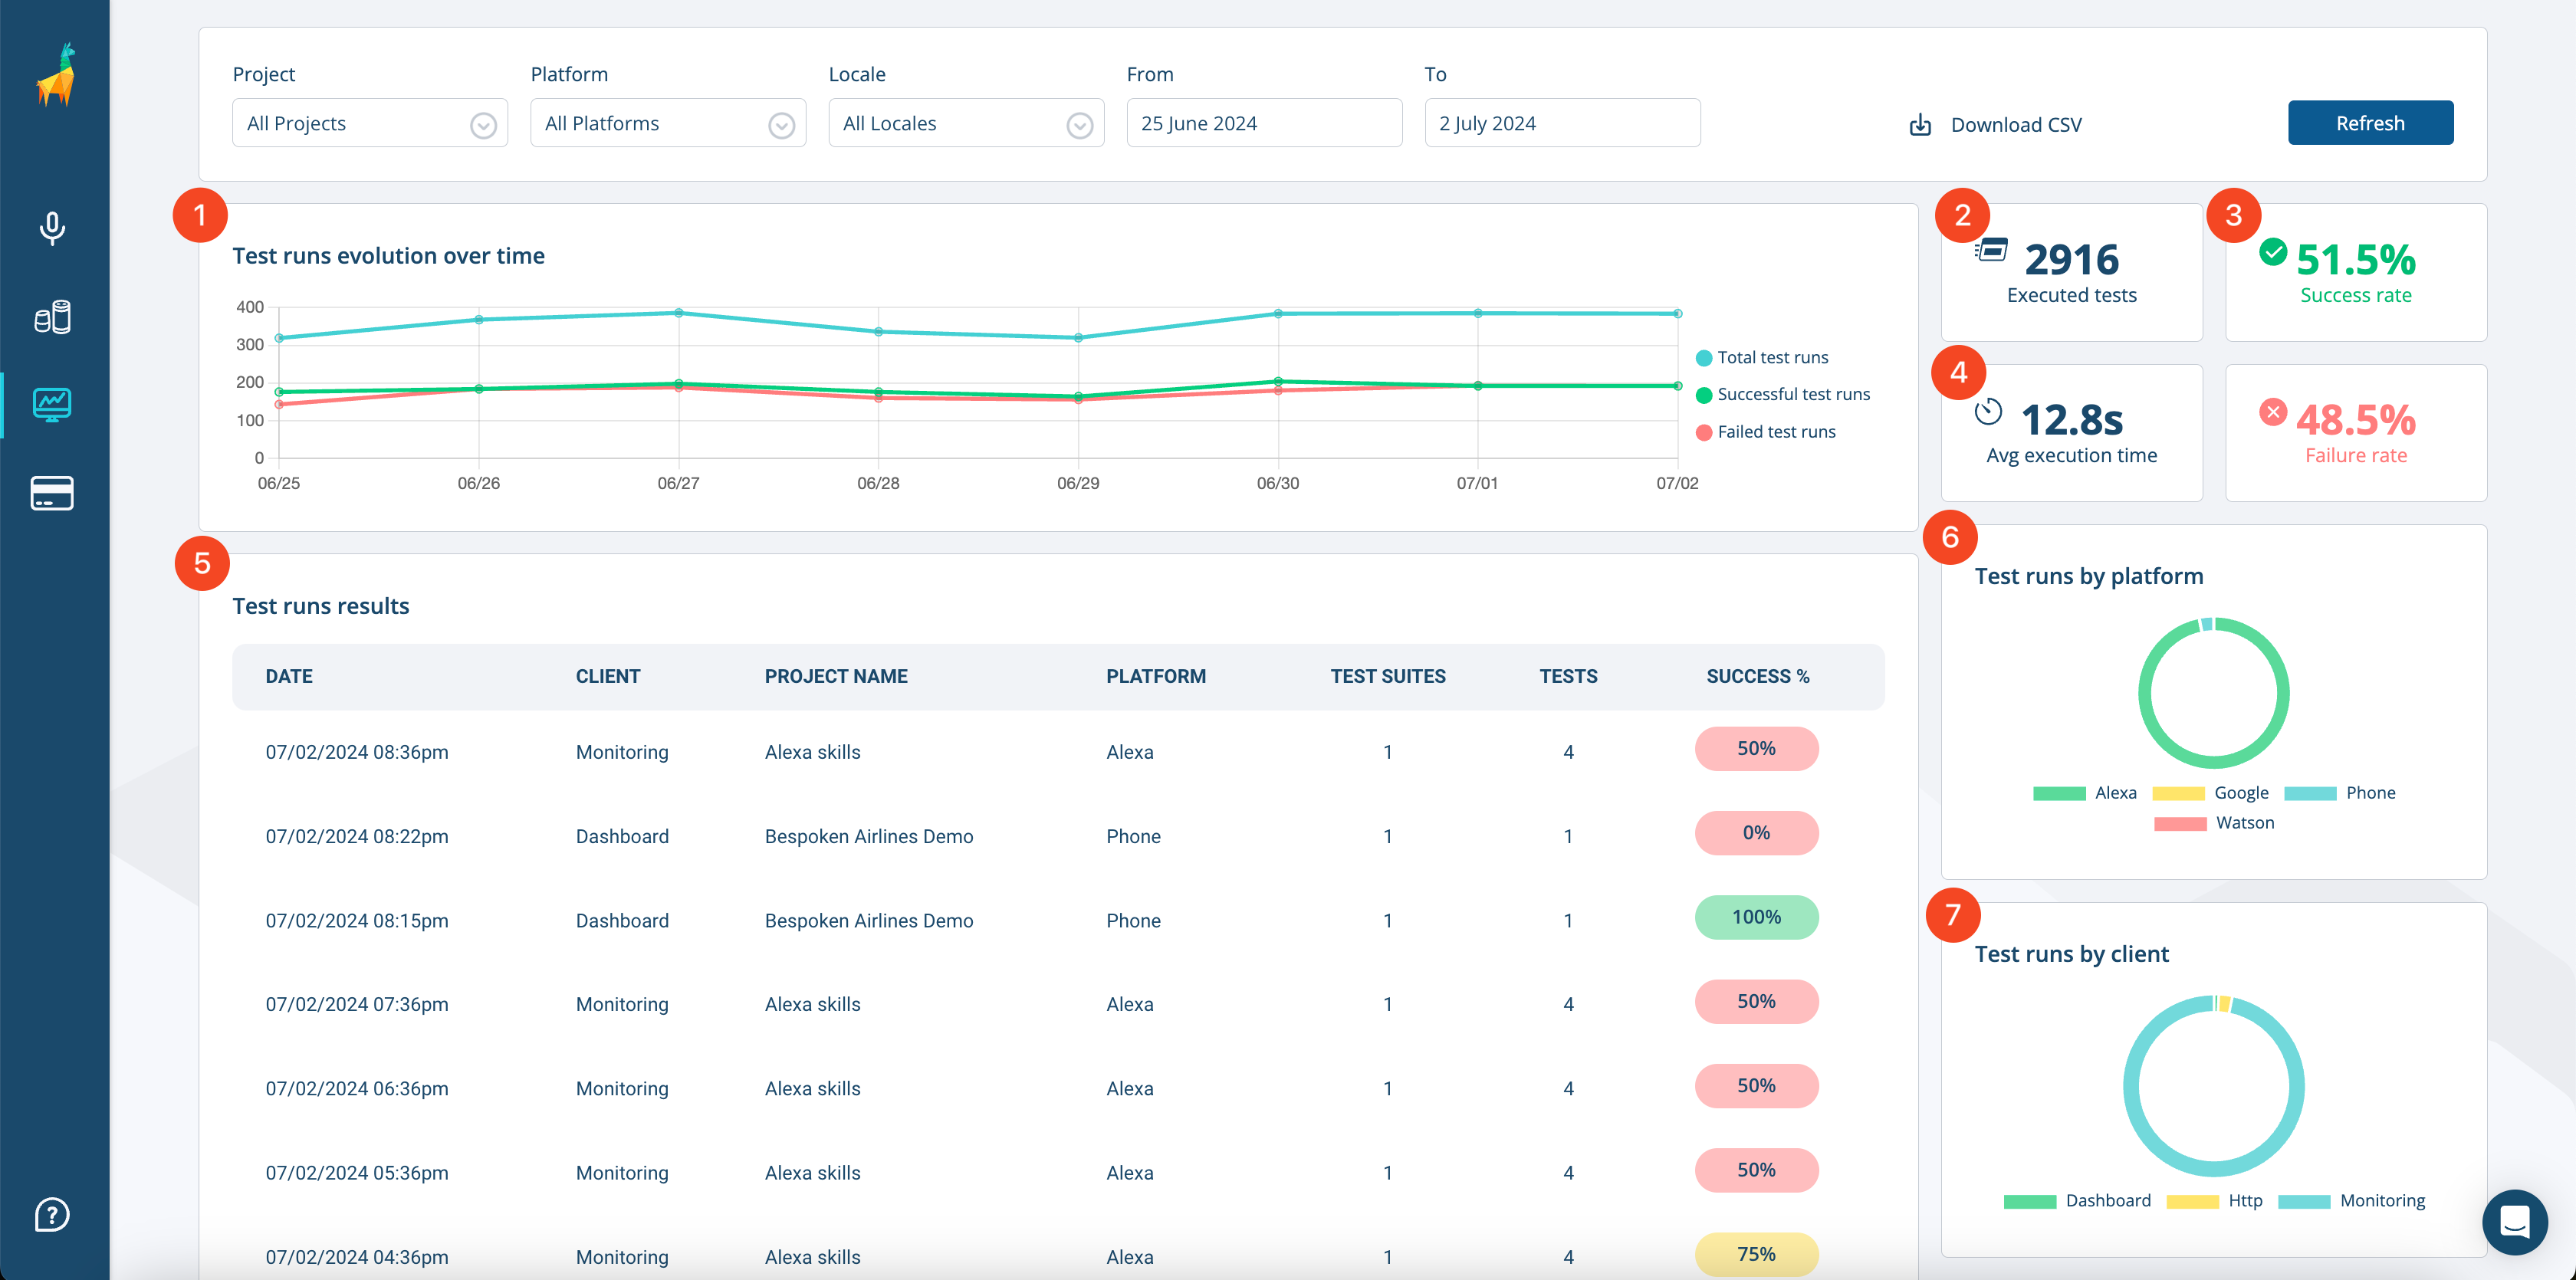Click the avg execution time clock icon
This screenshot has width=2576, height=1280.
tap(1988, 411)
